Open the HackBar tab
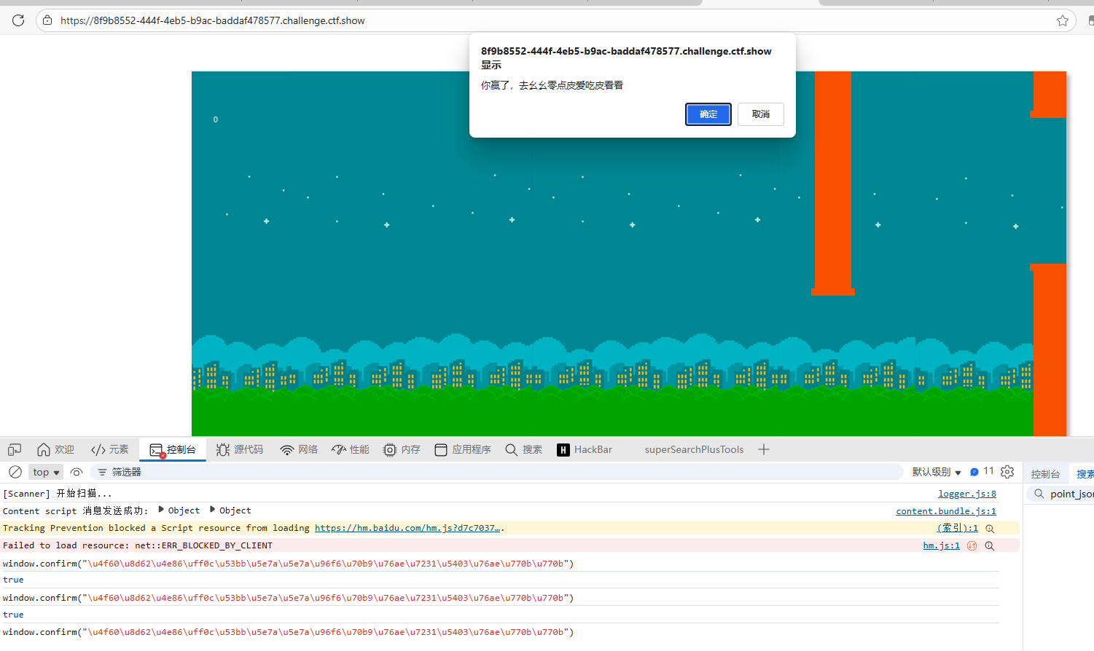This screenshot has width=1094, height=651. 585,450
